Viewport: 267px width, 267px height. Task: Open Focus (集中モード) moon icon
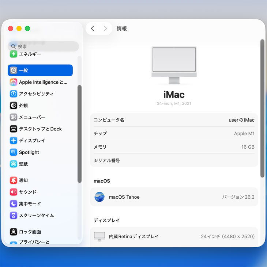coord(14,204)
